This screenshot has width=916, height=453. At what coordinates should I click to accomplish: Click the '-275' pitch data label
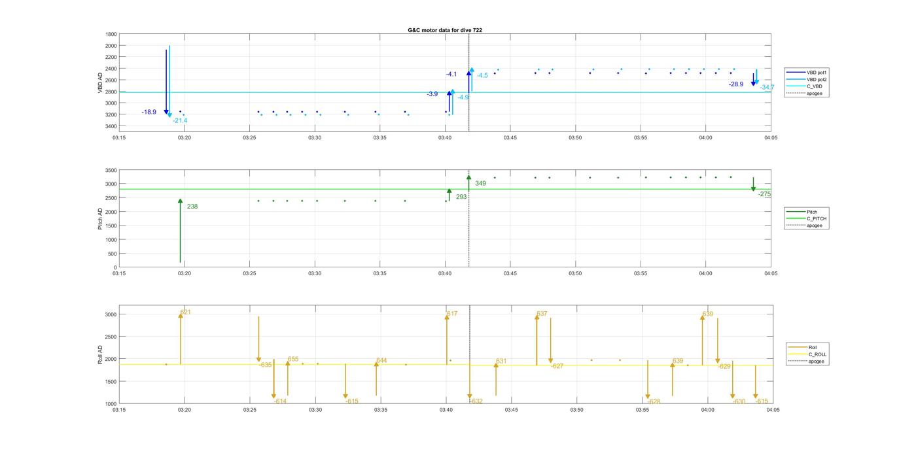point(765,194)
